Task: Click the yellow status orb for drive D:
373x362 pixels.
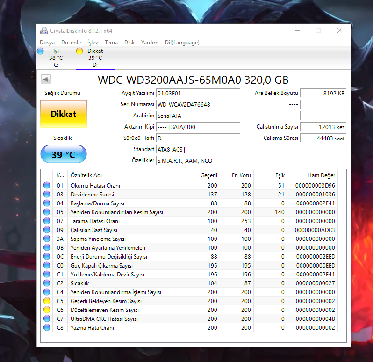Action: [79, 51]
